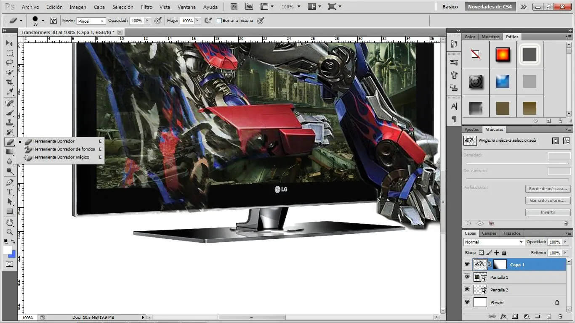Select the Eyedropper tool
The image size is (575, 323).
[x=10, y=92]
